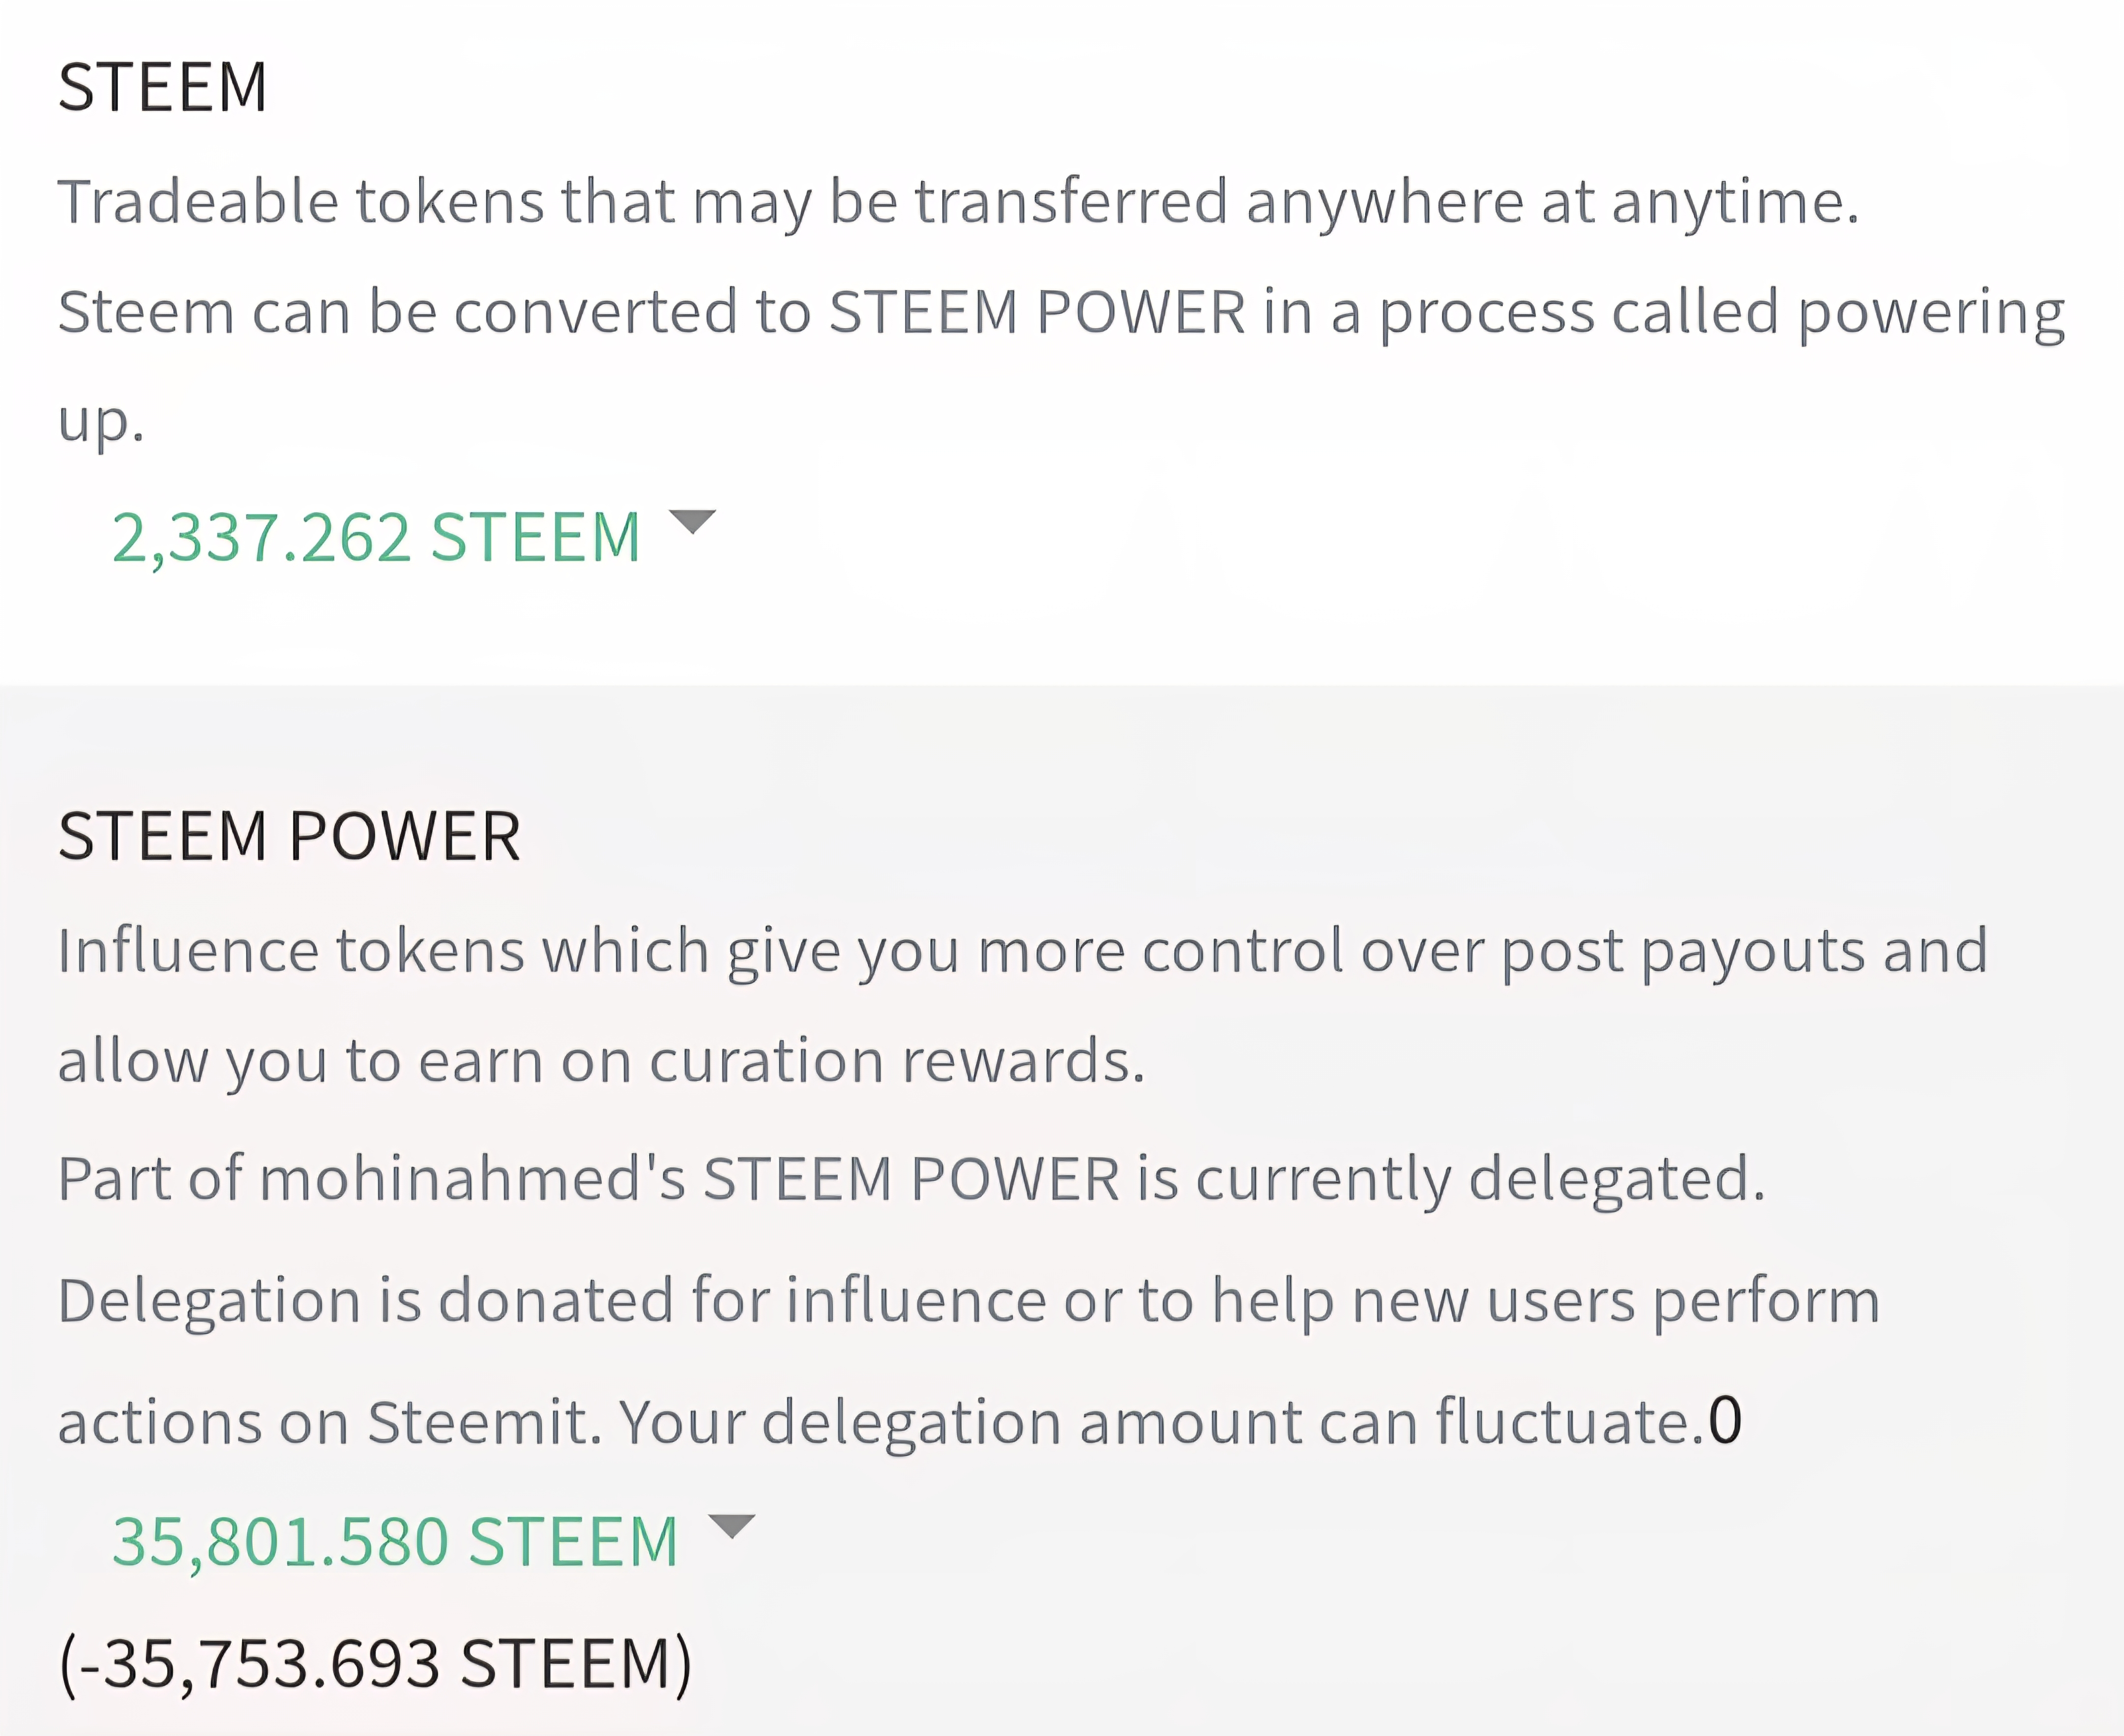Open the 2,337.262 STEEM balance dropdown
2124x1736 pixels.
(376, 538)
